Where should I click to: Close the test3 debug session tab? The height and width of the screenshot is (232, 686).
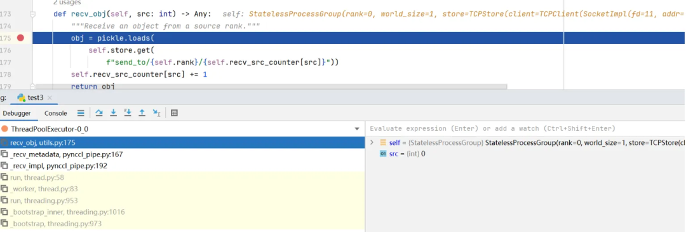click(x=50, y=98)
